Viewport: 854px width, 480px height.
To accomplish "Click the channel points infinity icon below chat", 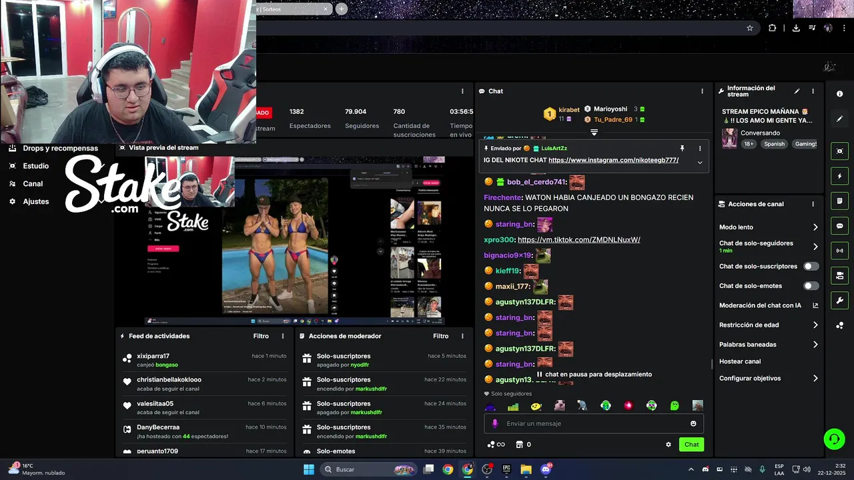I will pyautogui.click(x=496, y=445).
